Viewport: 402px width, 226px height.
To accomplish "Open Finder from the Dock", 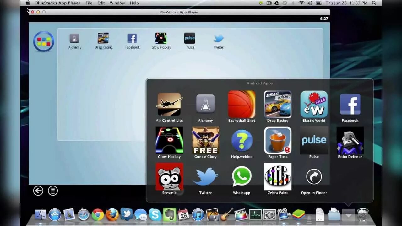I will click(x=41, y=214).
